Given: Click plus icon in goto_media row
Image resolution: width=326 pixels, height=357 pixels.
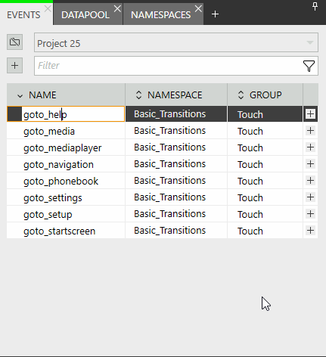Looking at the screenshot, I should point(310,131).
